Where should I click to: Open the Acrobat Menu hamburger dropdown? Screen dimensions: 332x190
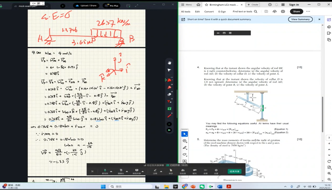[x=187, y=5]
